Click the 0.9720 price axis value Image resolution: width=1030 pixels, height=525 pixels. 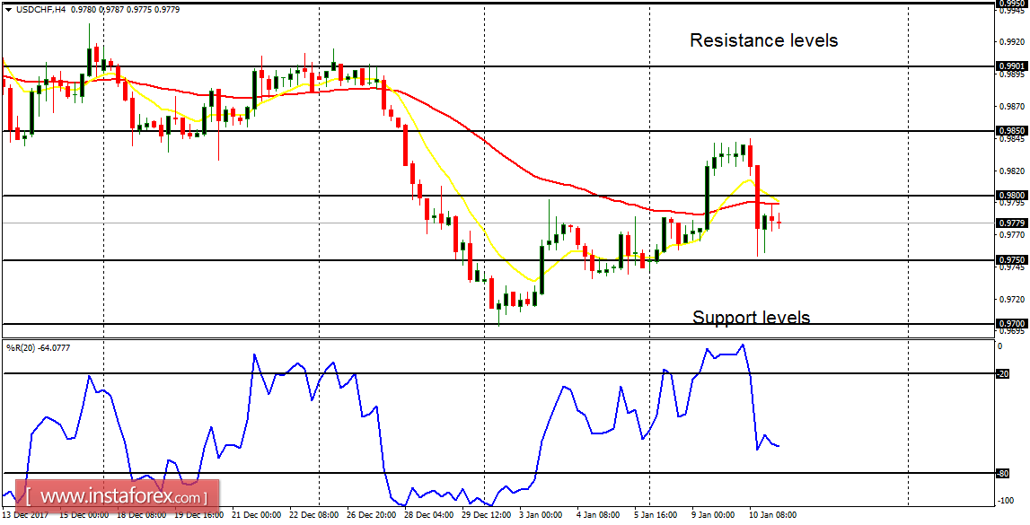[1012, 299]
